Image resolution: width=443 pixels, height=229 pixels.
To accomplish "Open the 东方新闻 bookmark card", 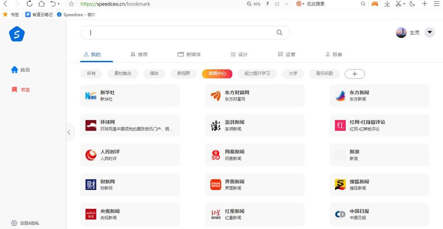I will 379,96.
